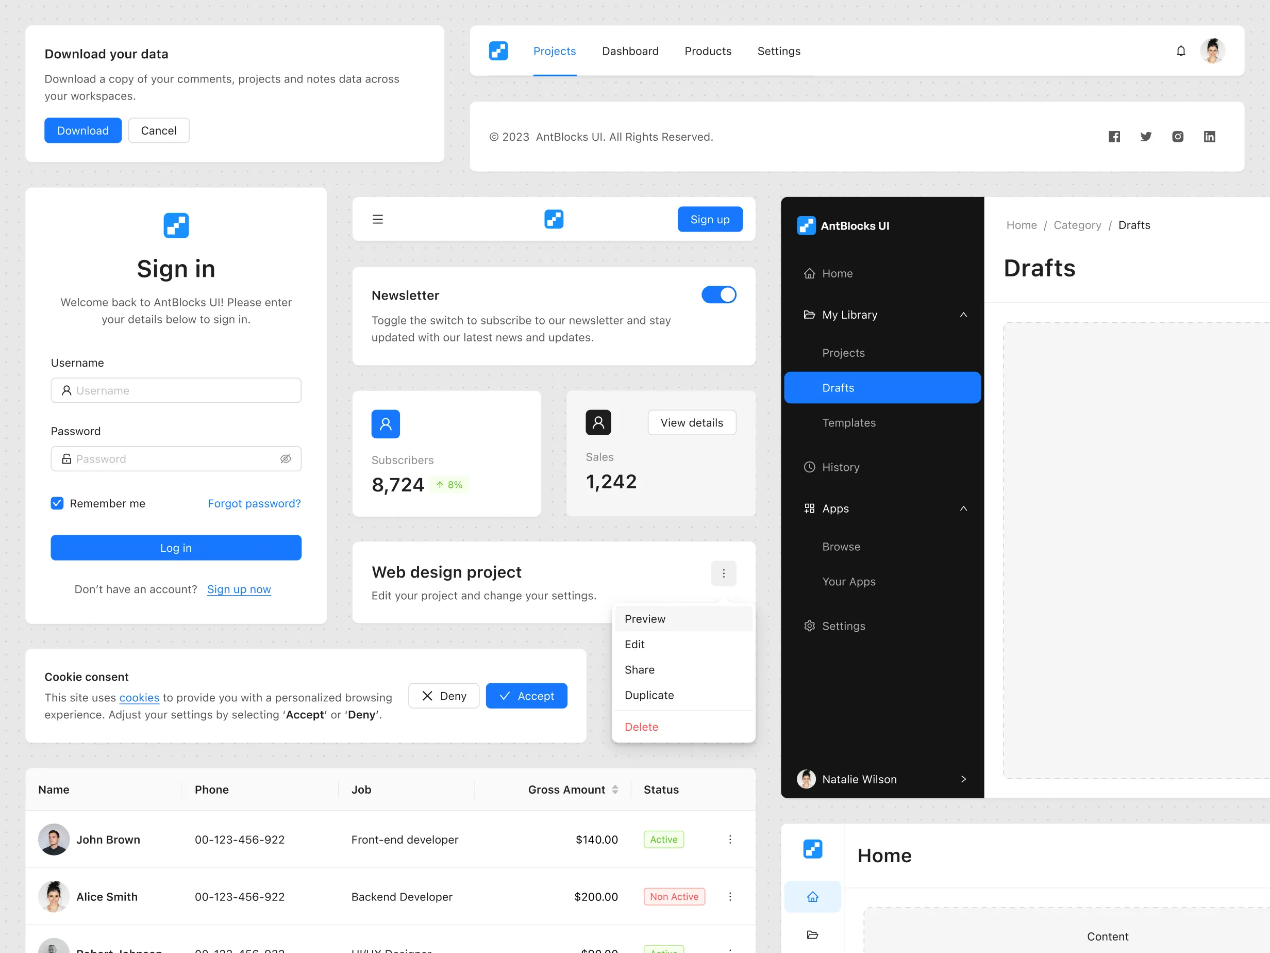The width and height of the screenshot is (1270, 953).
Task: Open the LinkedIn social link
Action: pos(1210,136)
